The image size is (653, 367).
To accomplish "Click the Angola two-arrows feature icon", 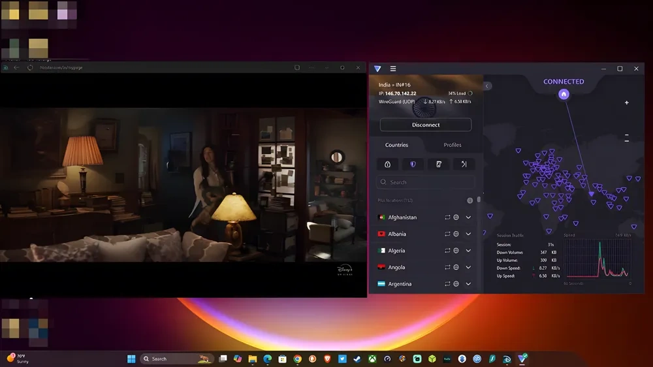I will pos(447,268).
